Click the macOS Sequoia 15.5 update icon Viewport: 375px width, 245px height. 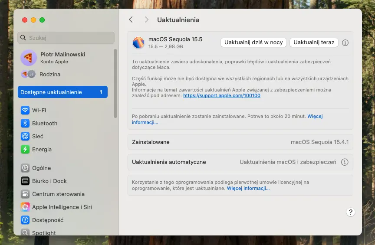(x=138, y=42)
